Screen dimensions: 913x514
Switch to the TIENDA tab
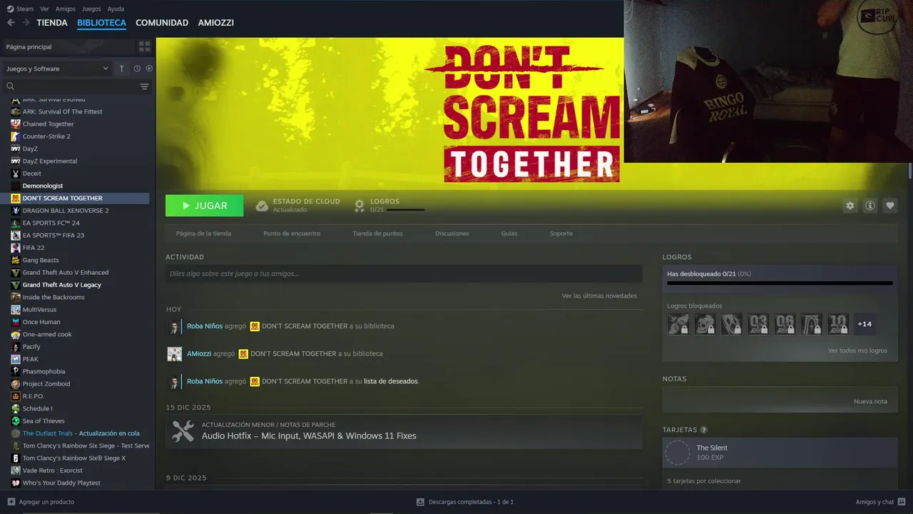[52, 23]
